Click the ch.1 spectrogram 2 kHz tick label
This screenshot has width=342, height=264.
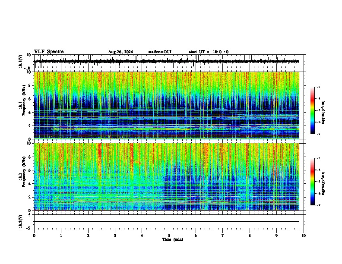point(31,126)
